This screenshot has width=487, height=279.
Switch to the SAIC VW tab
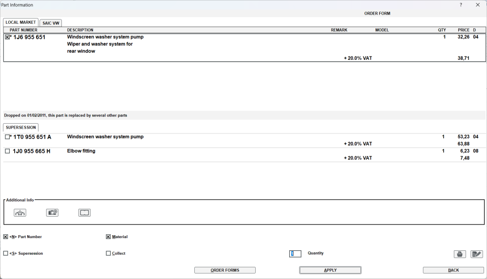tap(51, 23)
